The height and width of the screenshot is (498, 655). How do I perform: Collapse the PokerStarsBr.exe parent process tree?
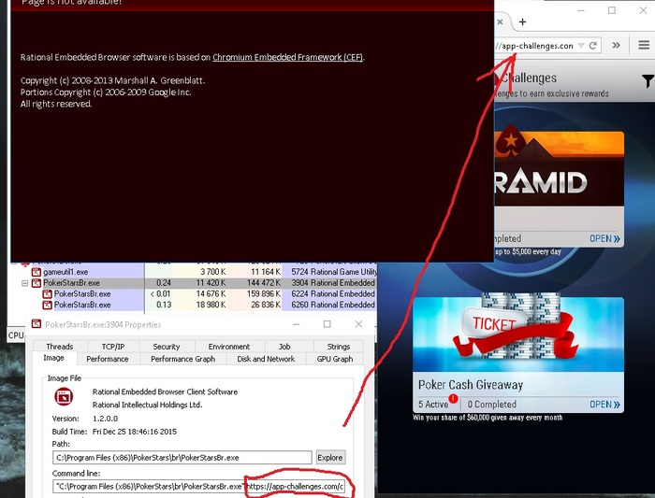coord(24,283)
